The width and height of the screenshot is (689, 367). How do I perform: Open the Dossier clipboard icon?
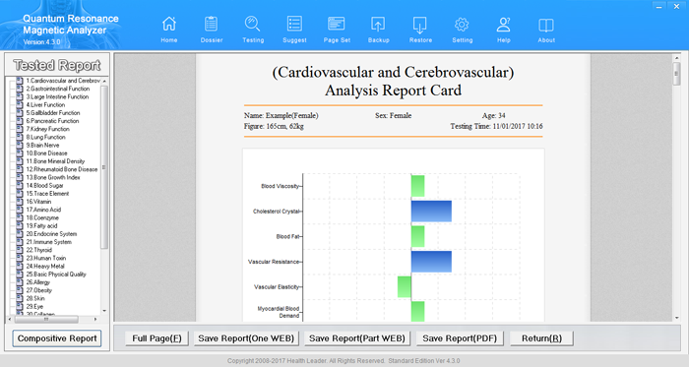click(212, 25)
